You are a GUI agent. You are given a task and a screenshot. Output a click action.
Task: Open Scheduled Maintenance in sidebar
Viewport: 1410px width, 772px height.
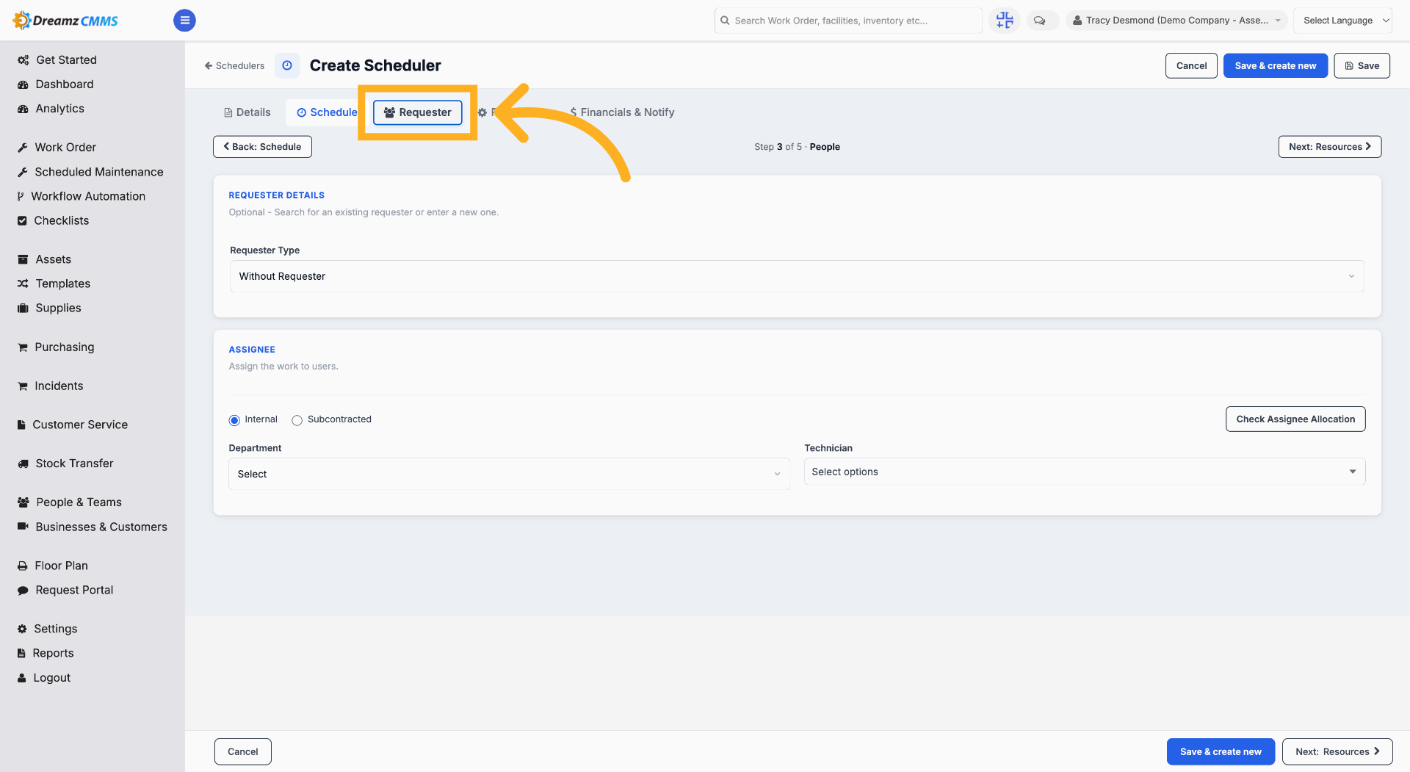pyautogui.click(x=90, y=171)
